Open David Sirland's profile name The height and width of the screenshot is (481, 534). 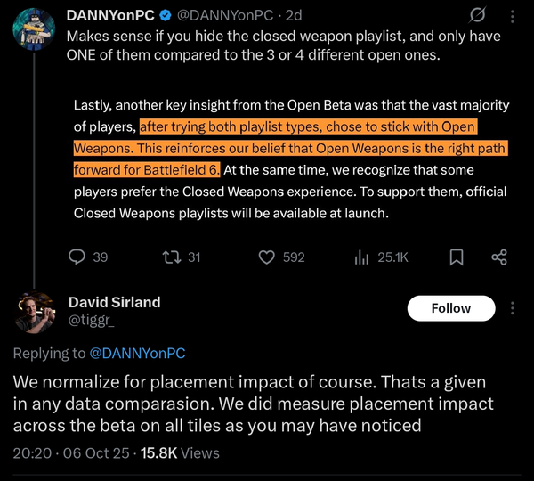[114, 302]
